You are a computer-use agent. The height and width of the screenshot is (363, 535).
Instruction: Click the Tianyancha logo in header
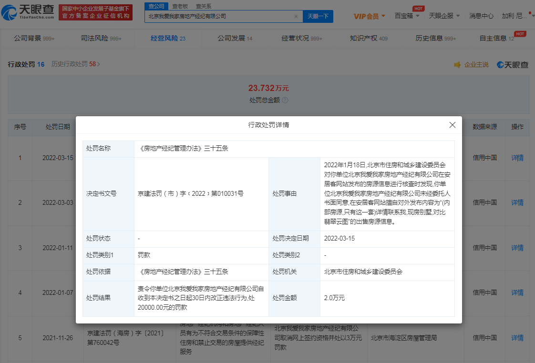coord(28,12)
